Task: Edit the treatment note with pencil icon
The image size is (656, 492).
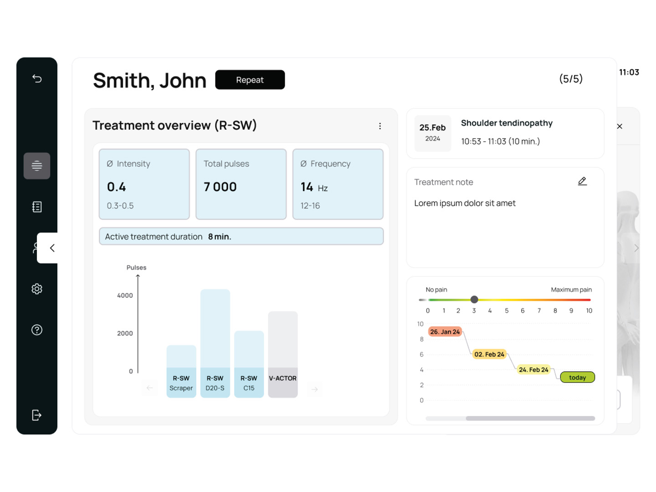Action: click(x=582, y=181)
